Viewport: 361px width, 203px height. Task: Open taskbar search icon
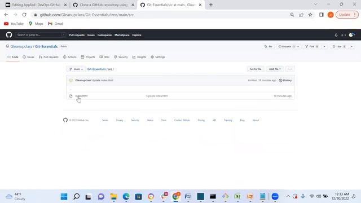coord(77,197)
